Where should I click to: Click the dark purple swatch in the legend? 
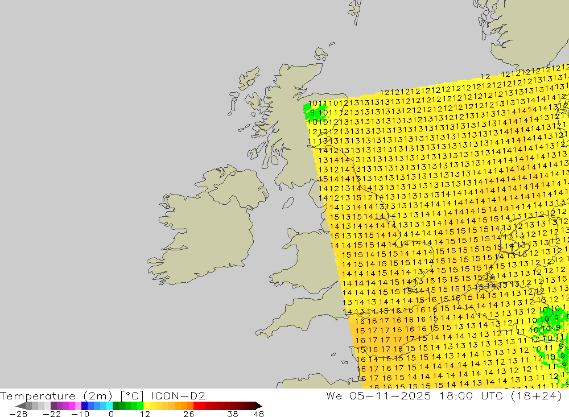(x=53, y=406)
